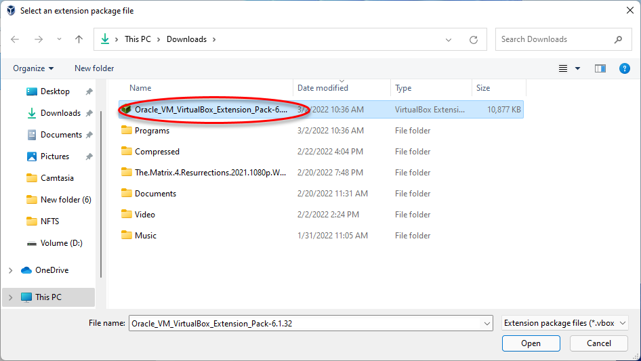This screenshot has height=361, width=641.
Task: Click the Cancel button
Action: tap(599, 343)
